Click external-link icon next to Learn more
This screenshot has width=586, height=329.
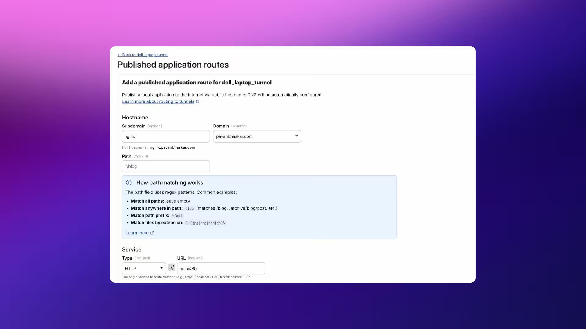(x=152, y=233)
